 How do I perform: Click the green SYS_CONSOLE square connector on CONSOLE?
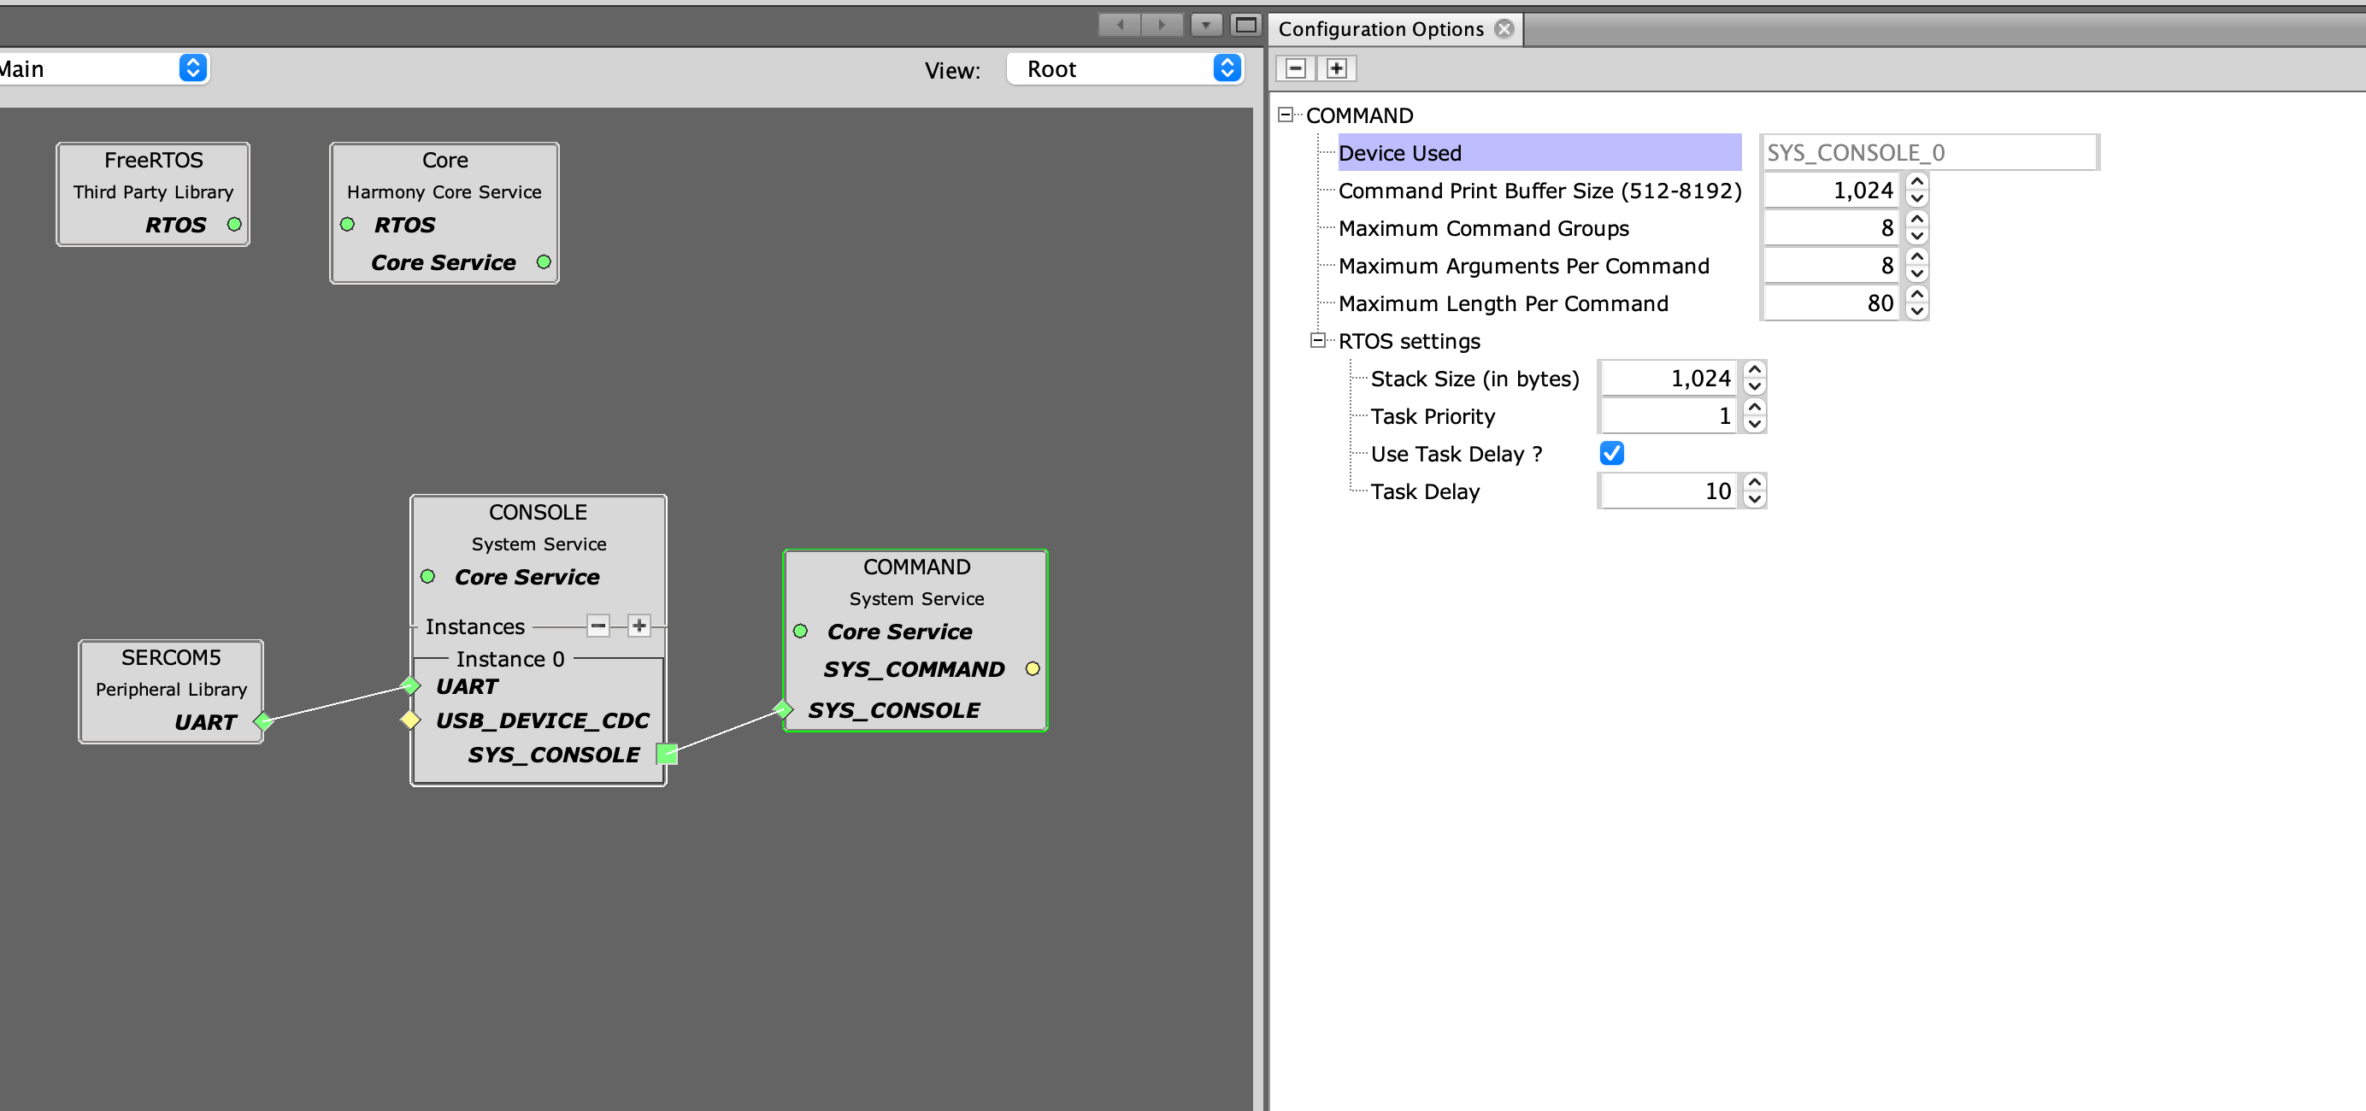pyautogui.click(x=667, y=755)
